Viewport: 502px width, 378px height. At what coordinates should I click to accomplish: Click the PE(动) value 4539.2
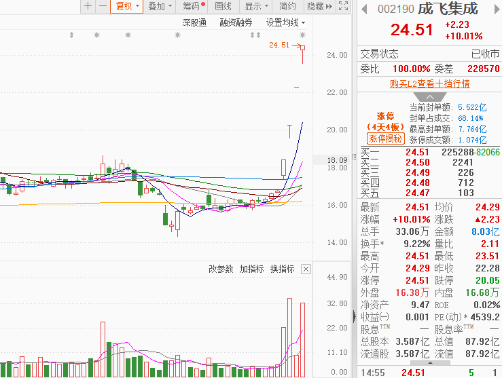point(485,317)
